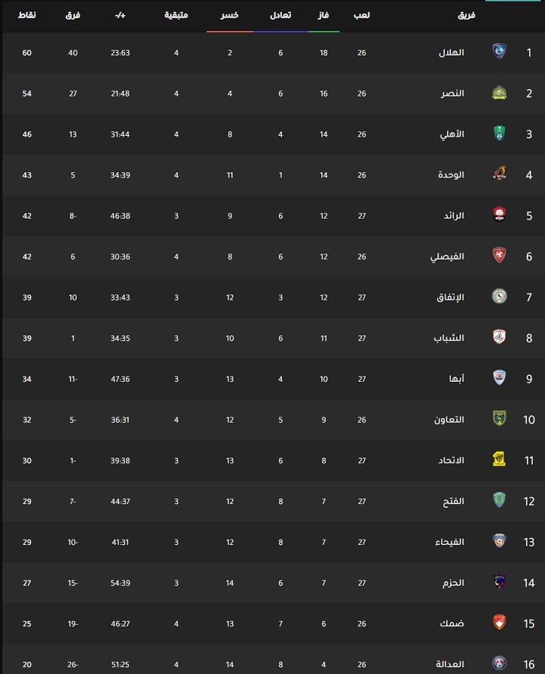Click the Al-Taawoun logo in row 10
The image size is (545, 674).
coord(499,418)
